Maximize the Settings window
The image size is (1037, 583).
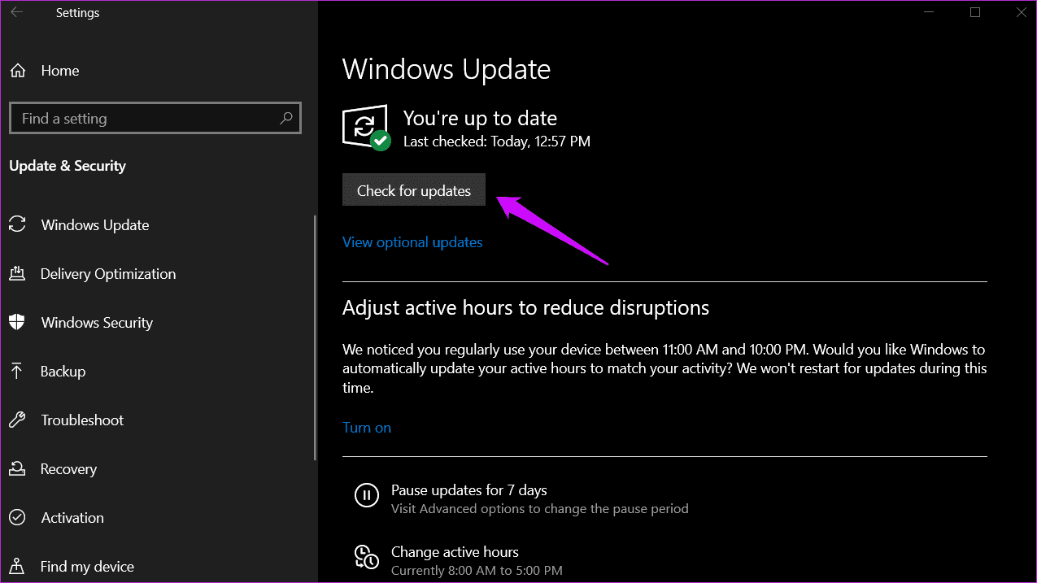[975, 12]
